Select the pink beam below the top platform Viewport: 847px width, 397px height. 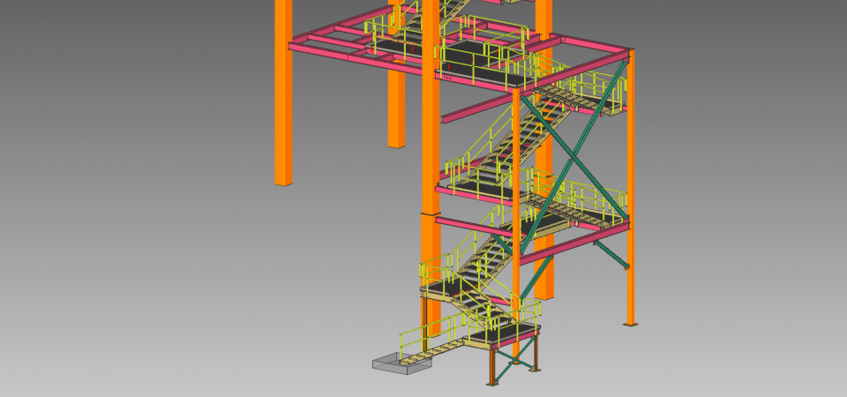click(x=476, y=110)
